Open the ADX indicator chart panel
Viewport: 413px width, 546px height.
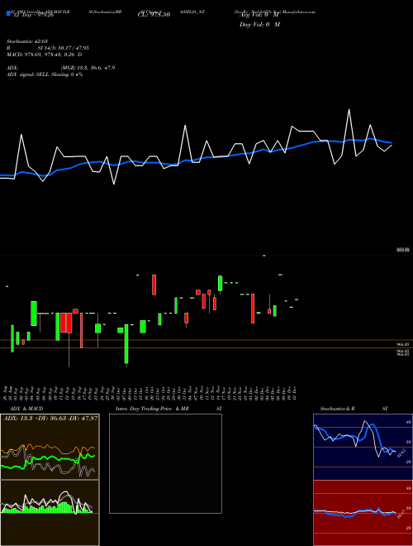[50, 447]
